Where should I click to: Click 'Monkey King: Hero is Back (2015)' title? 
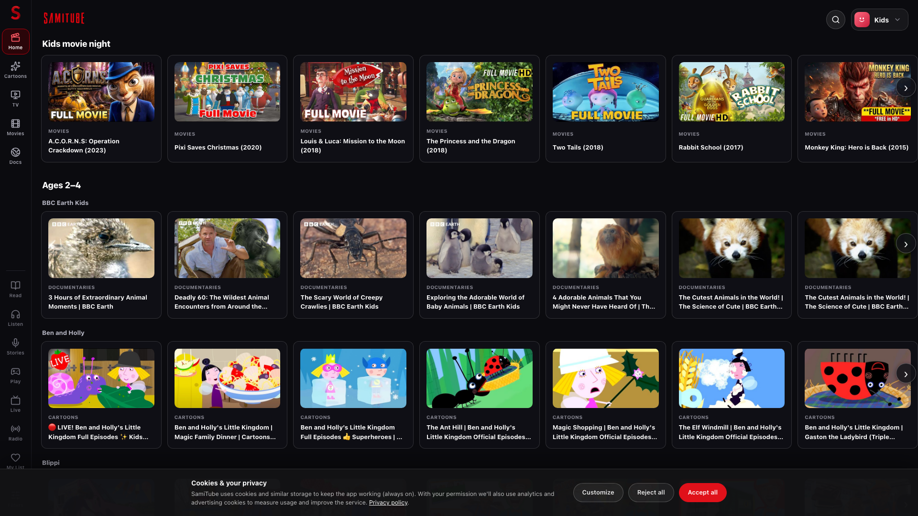[x=857, y=148]
